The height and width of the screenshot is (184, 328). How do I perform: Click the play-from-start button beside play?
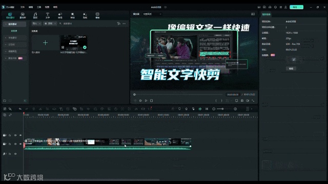(140, 101)
